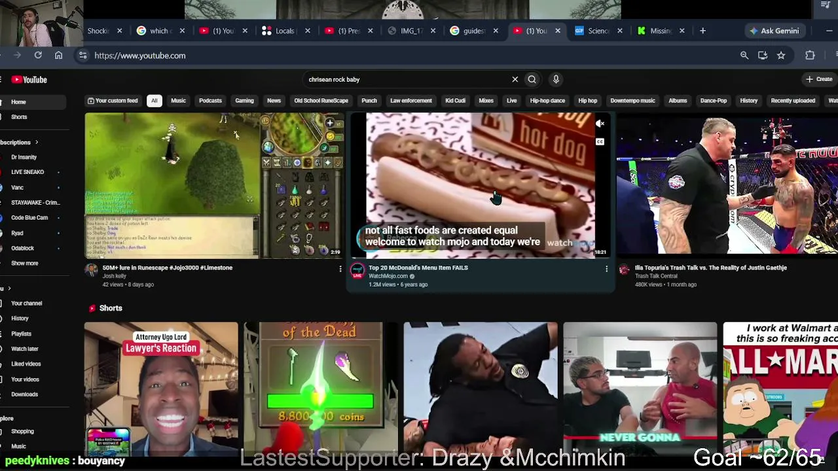Click the YouTube logo

click(29, 80)
